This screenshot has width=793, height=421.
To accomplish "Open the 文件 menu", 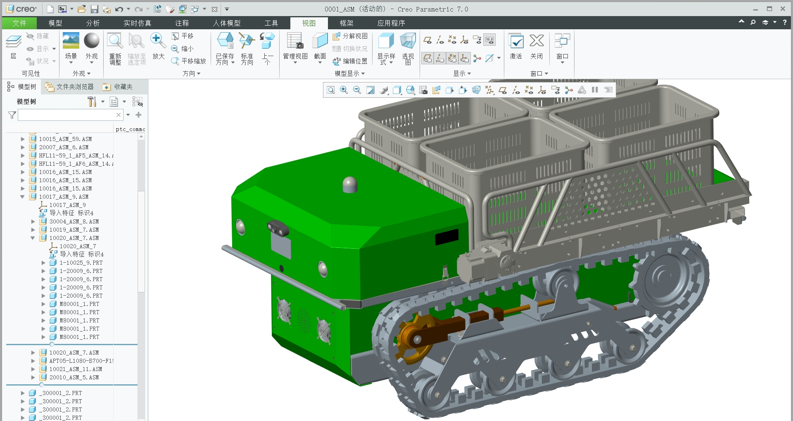I will [19, 23].
